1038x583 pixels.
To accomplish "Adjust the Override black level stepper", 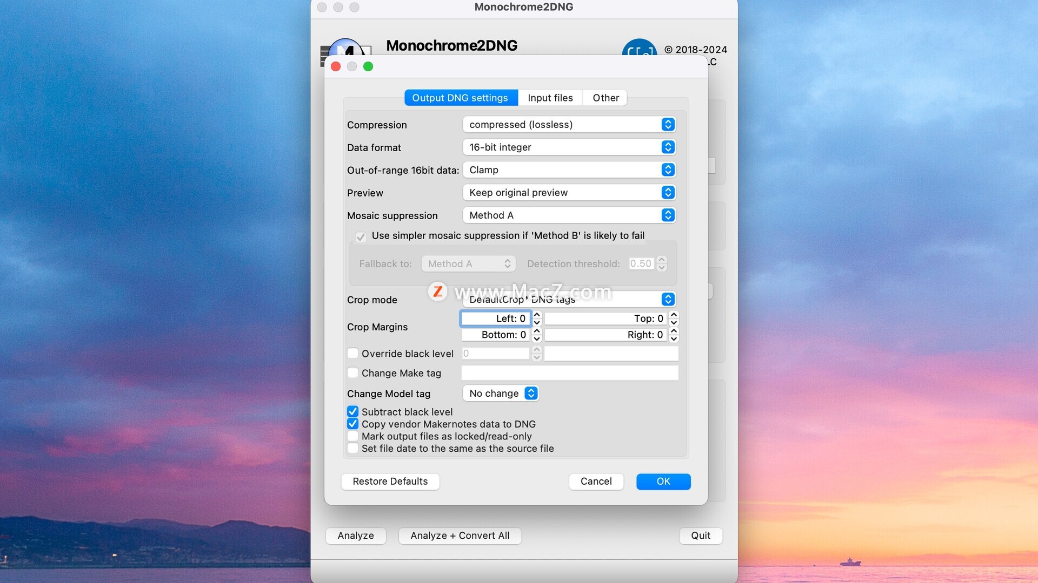I will (537, 354).
